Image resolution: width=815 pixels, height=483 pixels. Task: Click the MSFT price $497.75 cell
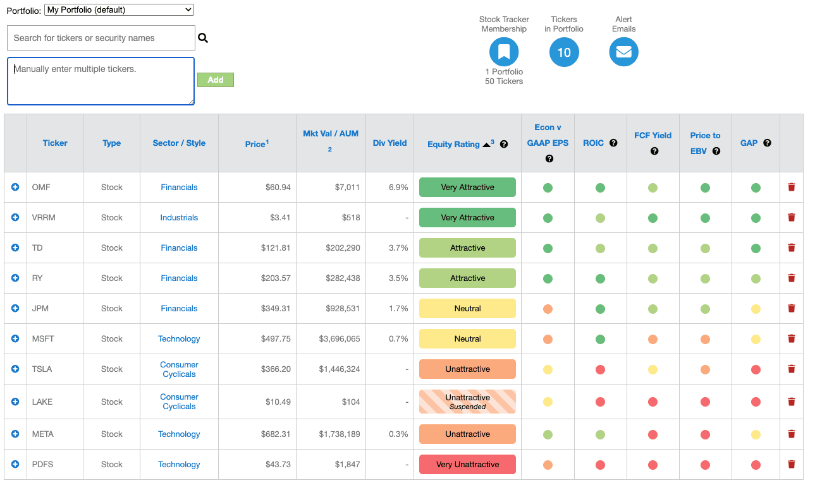[x=257, y=338]
